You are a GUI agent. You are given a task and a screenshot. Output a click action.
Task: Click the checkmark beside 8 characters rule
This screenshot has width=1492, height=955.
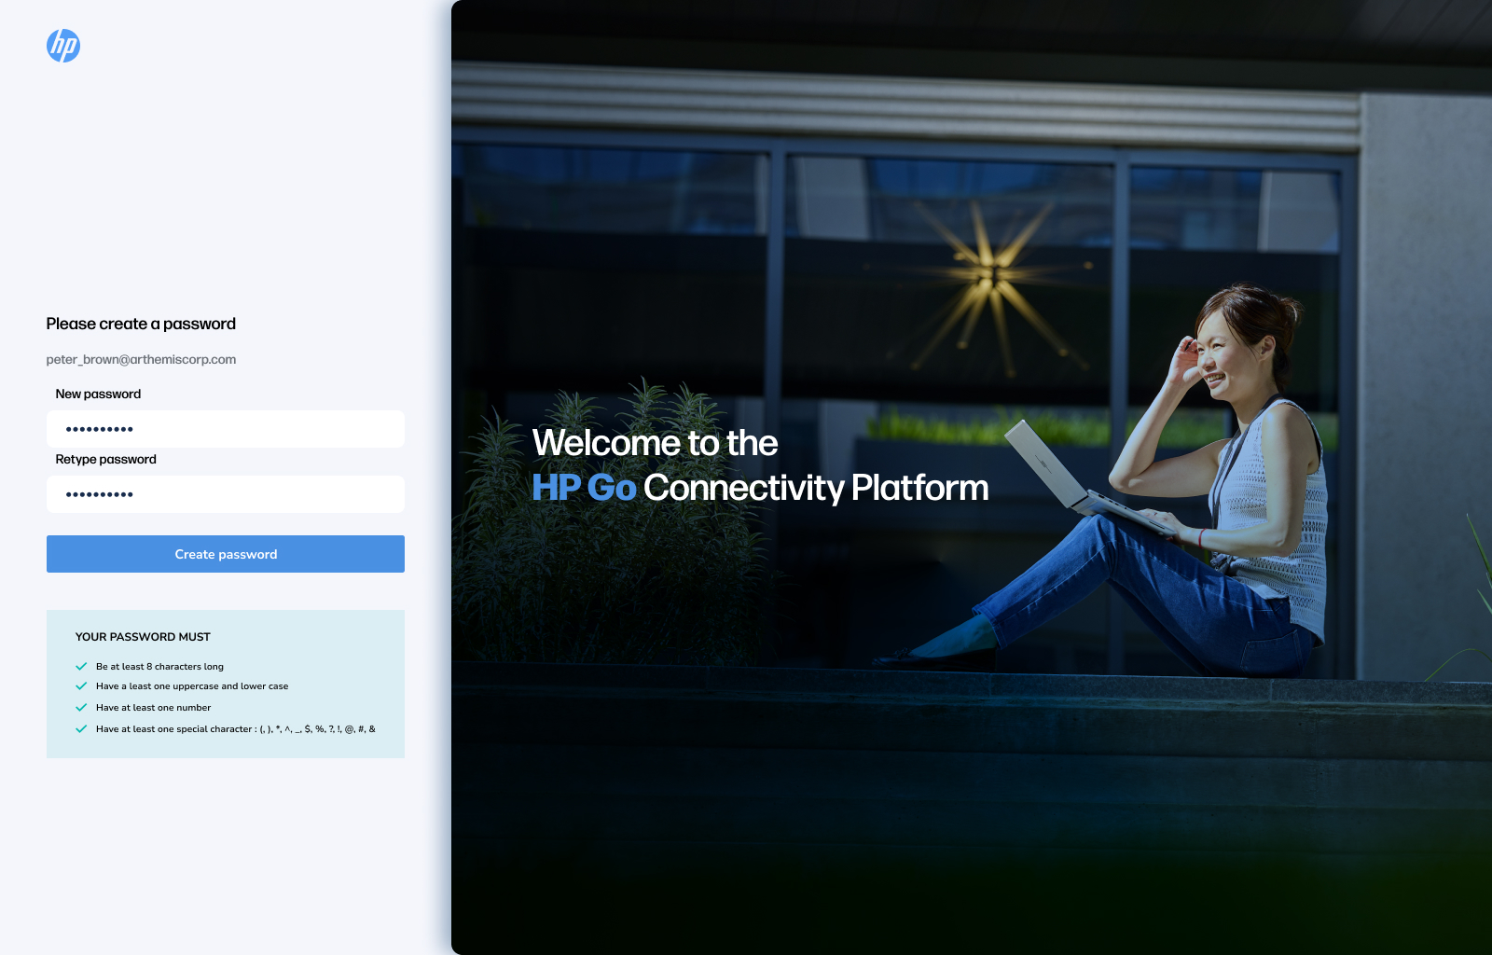[x=81, y=667]
